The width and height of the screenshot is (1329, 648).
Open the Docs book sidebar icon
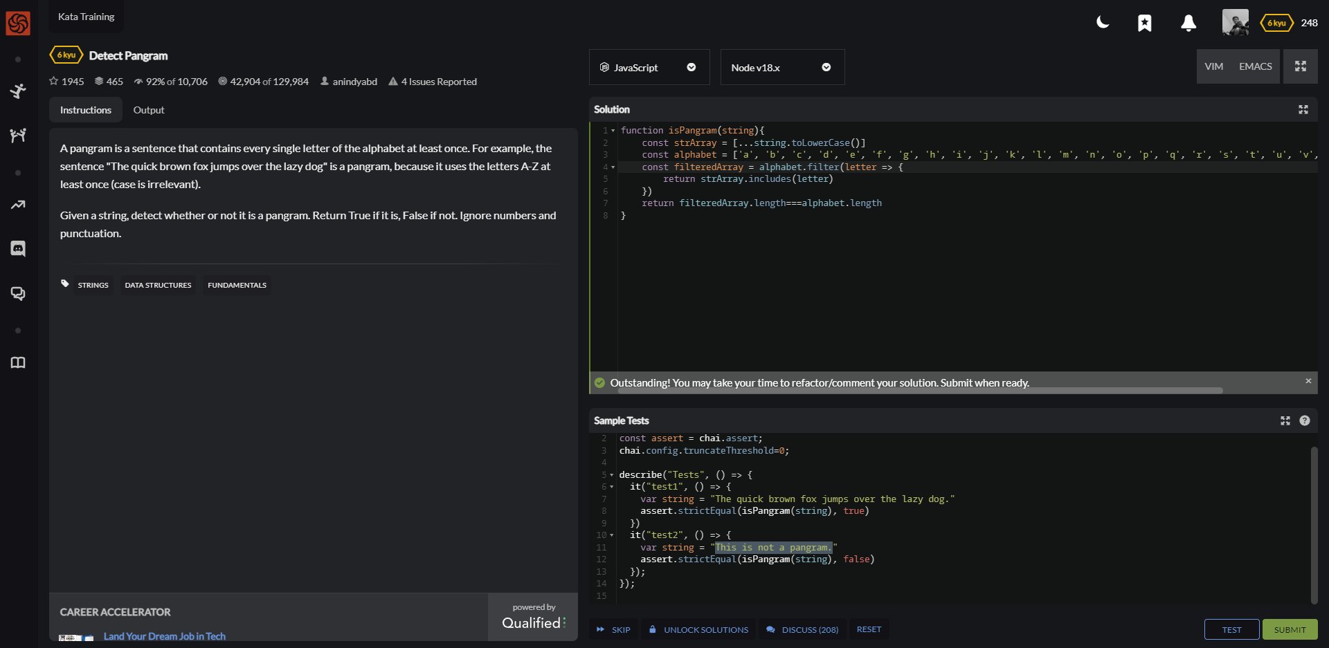pos(18,362)
